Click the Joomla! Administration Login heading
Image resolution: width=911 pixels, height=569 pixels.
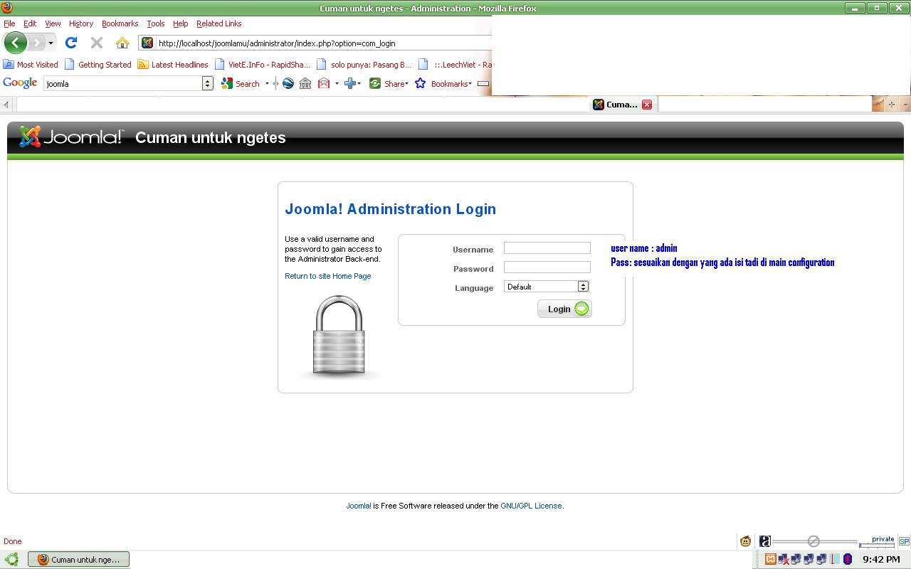pyautogui.click(x=391, y=209)
